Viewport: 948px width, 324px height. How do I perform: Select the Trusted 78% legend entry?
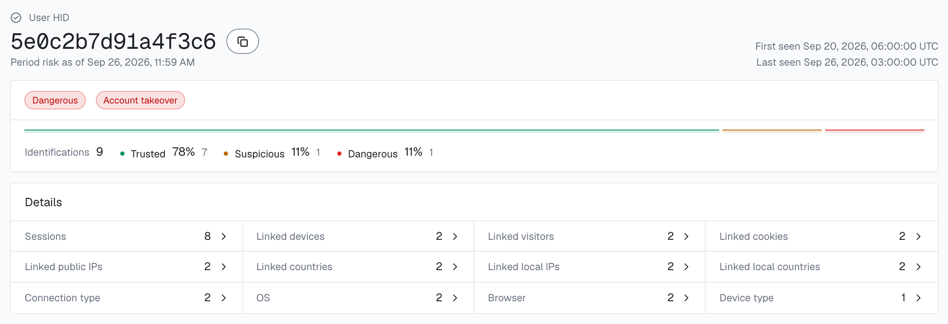click(164, 153)
